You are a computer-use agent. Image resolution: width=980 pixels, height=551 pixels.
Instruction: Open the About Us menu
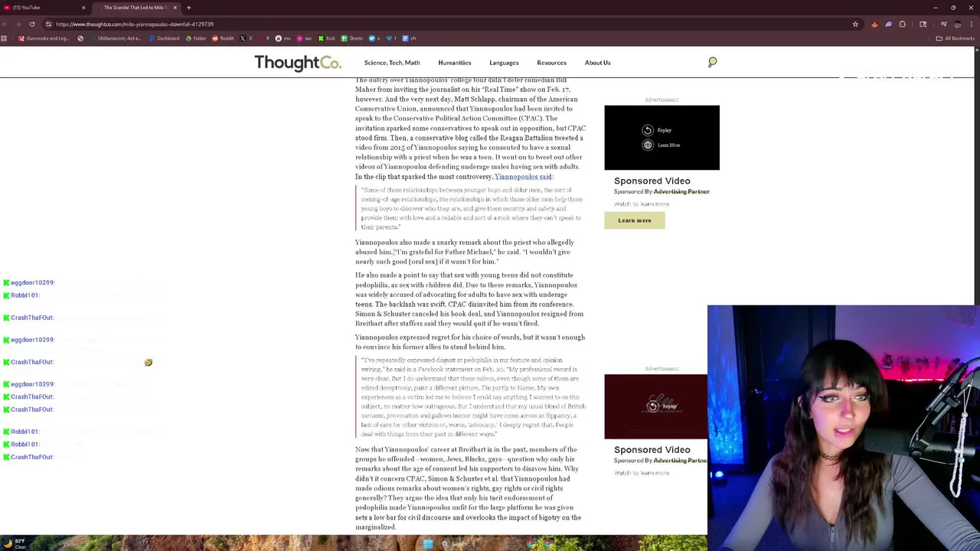(597, 63)
